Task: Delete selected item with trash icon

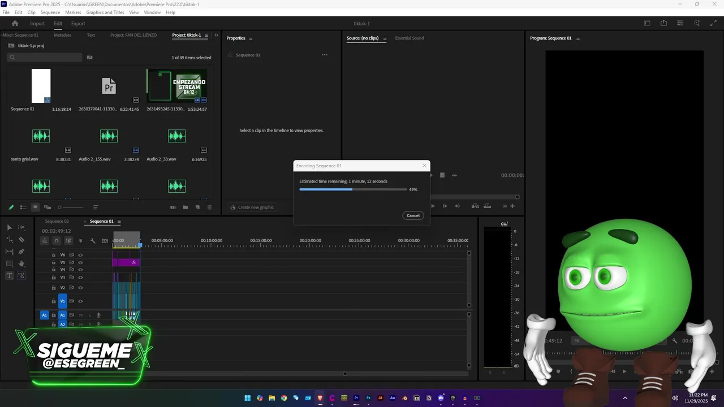Action: pyautogui.click(x=209, y=207)
